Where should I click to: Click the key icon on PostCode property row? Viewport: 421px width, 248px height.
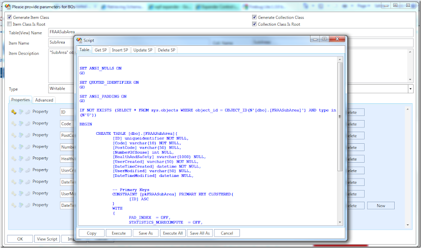tap(14, 135)
